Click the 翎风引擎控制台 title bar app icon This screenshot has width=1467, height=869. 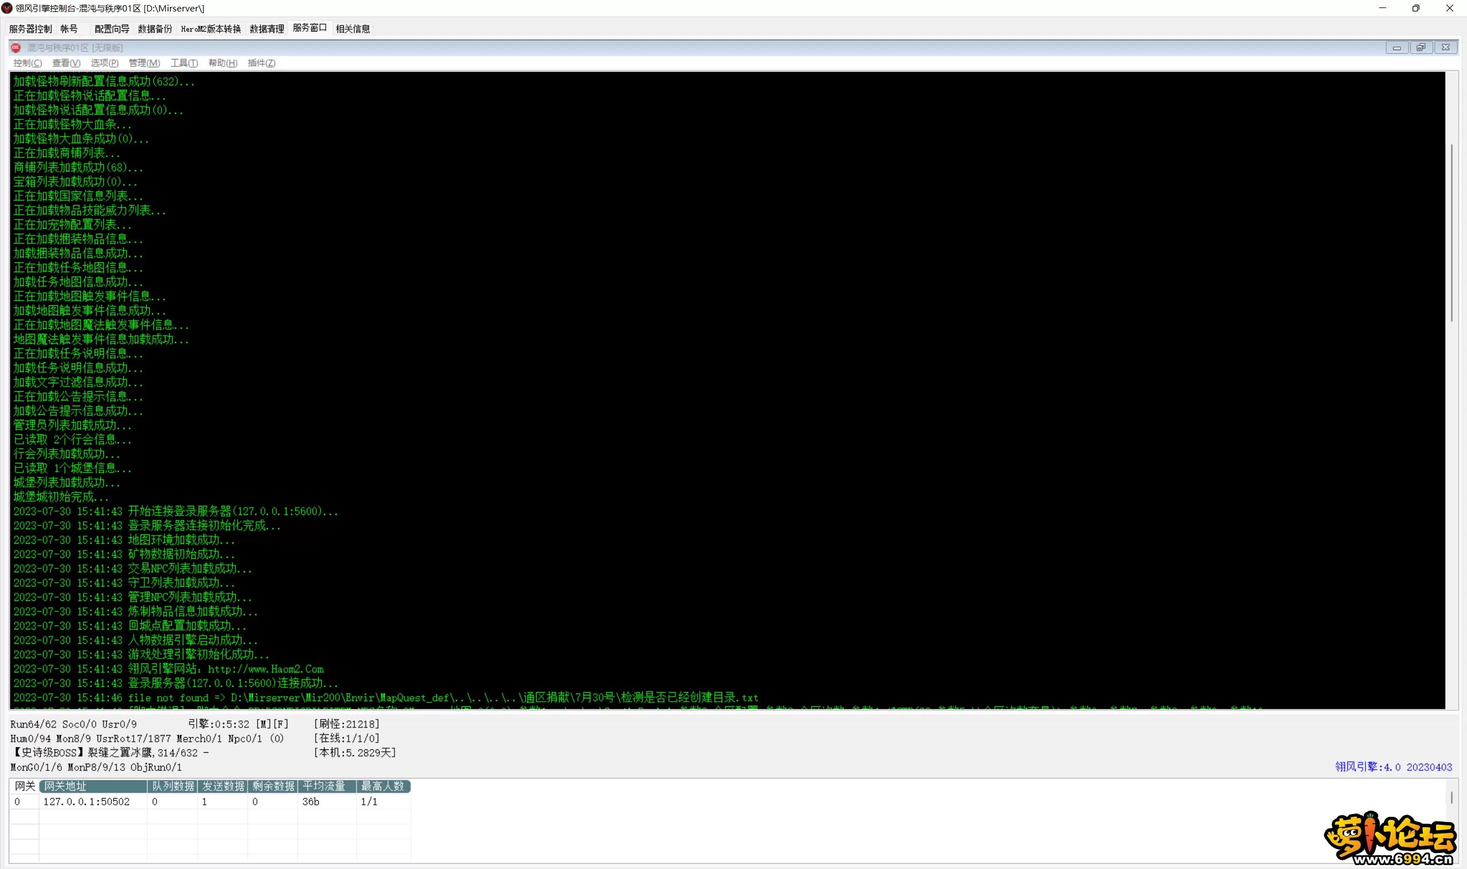[7, 8]
